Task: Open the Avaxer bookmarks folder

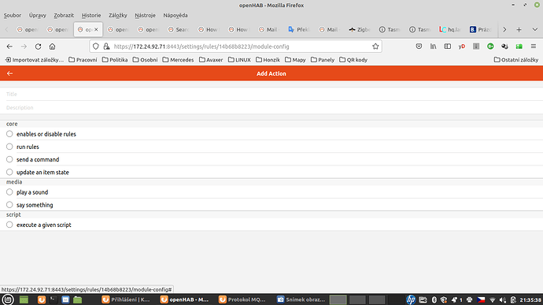Action: [x=211, y=60]
